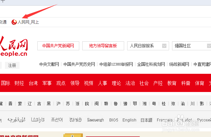The image size is (211, 137).
Task: Open the 黔 province channel
Action: pyautogui.click(x=202, y=104)
